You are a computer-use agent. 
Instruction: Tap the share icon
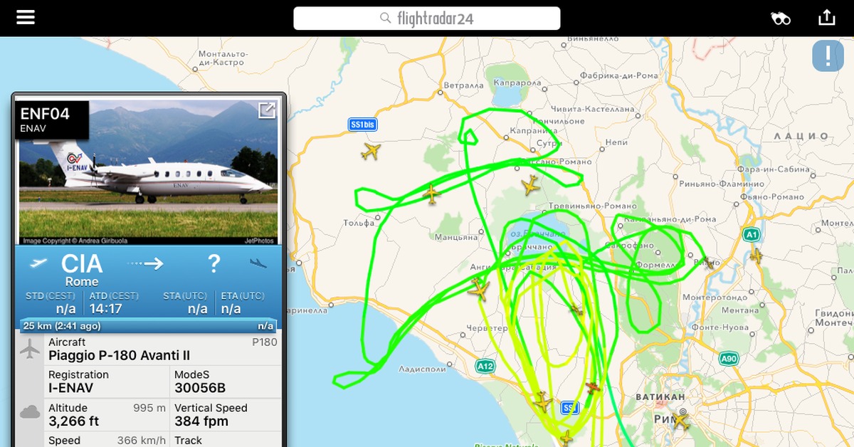(x=826, y=17)
